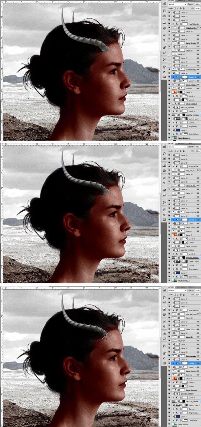Open Tool Presets icon in middle screenshot
The width and height of the screenshot is (201, 427).
164,202
